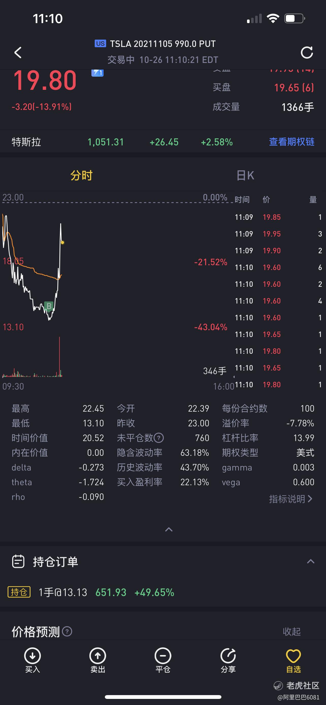The image size is (326, 705).
Task: Open the 持仓 1手@13.13 position row
Action: (x=163, y=592)
